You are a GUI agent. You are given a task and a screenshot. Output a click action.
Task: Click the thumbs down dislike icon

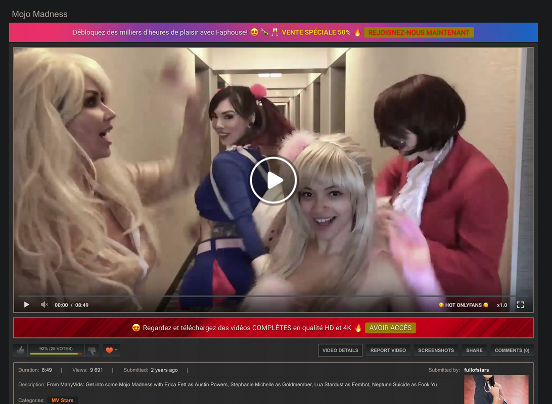point(92,350)
